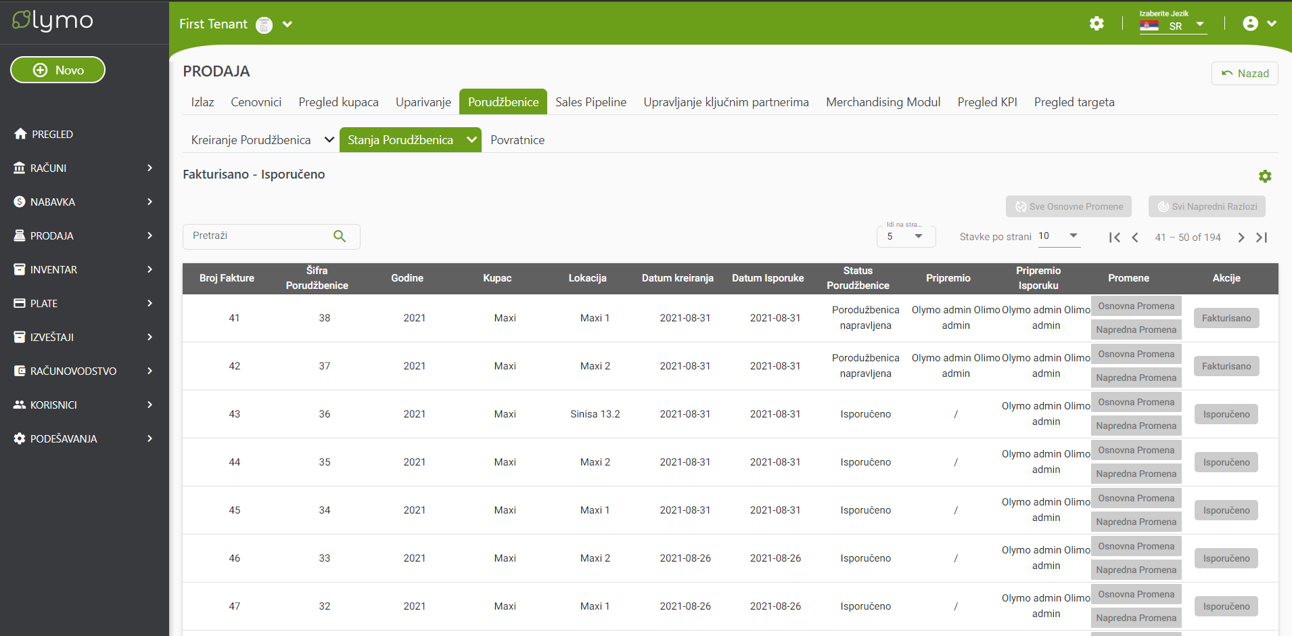Viewport: 1292px width, 636px height.
Task: Go to the previous page
Action: 1135,237
